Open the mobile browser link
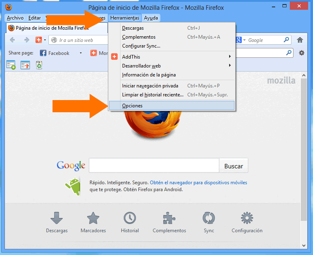The image size is (313, 255). coord(198,183)
